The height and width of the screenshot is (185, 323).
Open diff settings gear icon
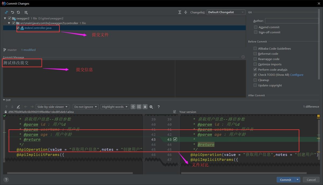click(151, 107)
